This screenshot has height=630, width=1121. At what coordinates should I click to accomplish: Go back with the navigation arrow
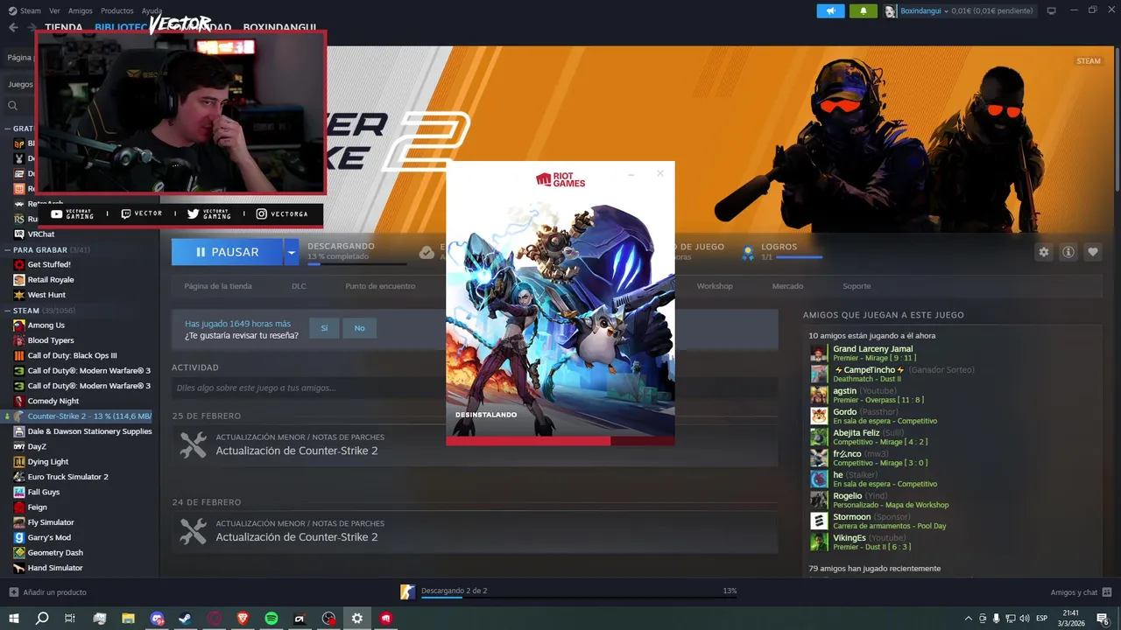tap(13, 27)
